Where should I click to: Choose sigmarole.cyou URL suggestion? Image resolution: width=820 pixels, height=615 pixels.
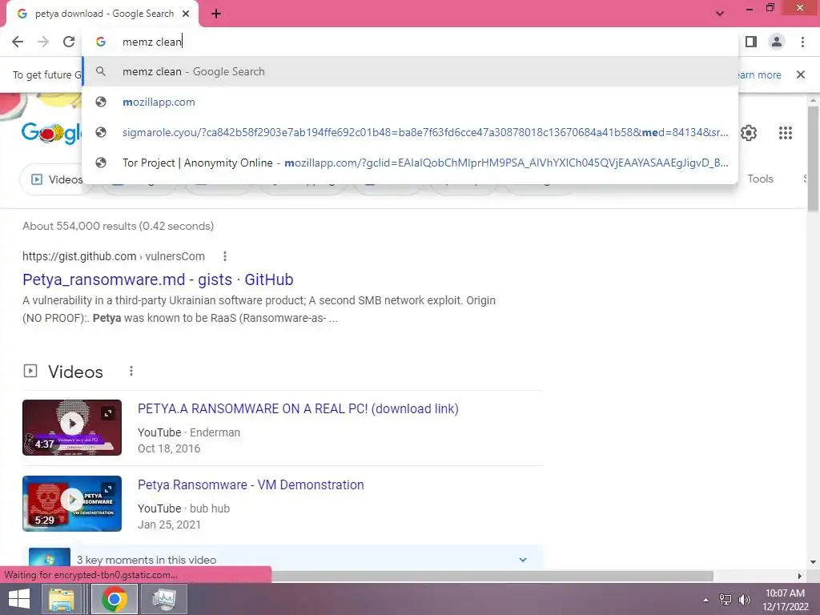point(410,132)
